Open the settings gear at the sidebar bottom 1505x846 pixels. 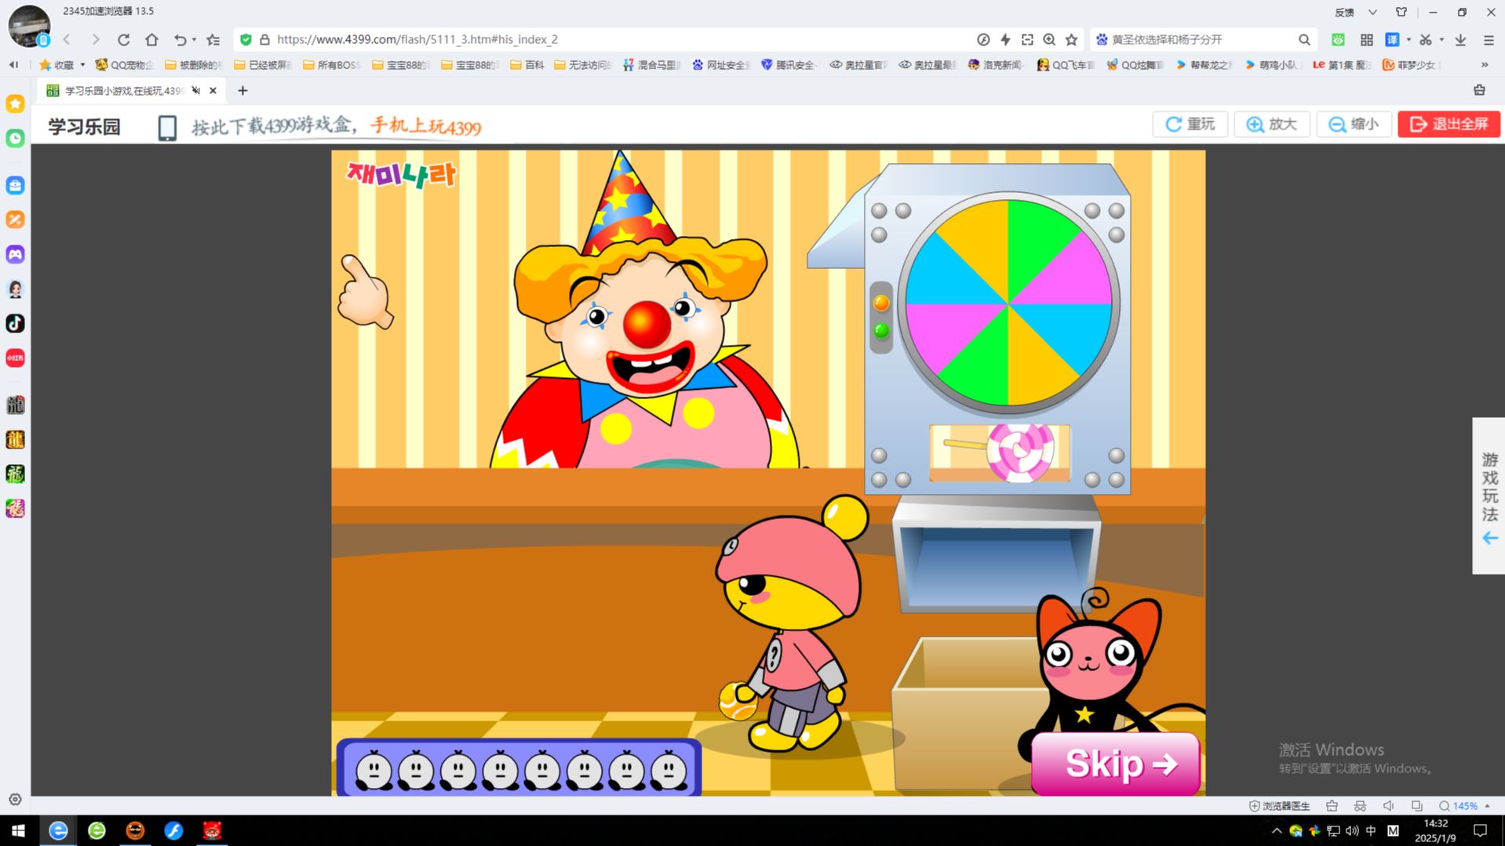tap(15, 800)
